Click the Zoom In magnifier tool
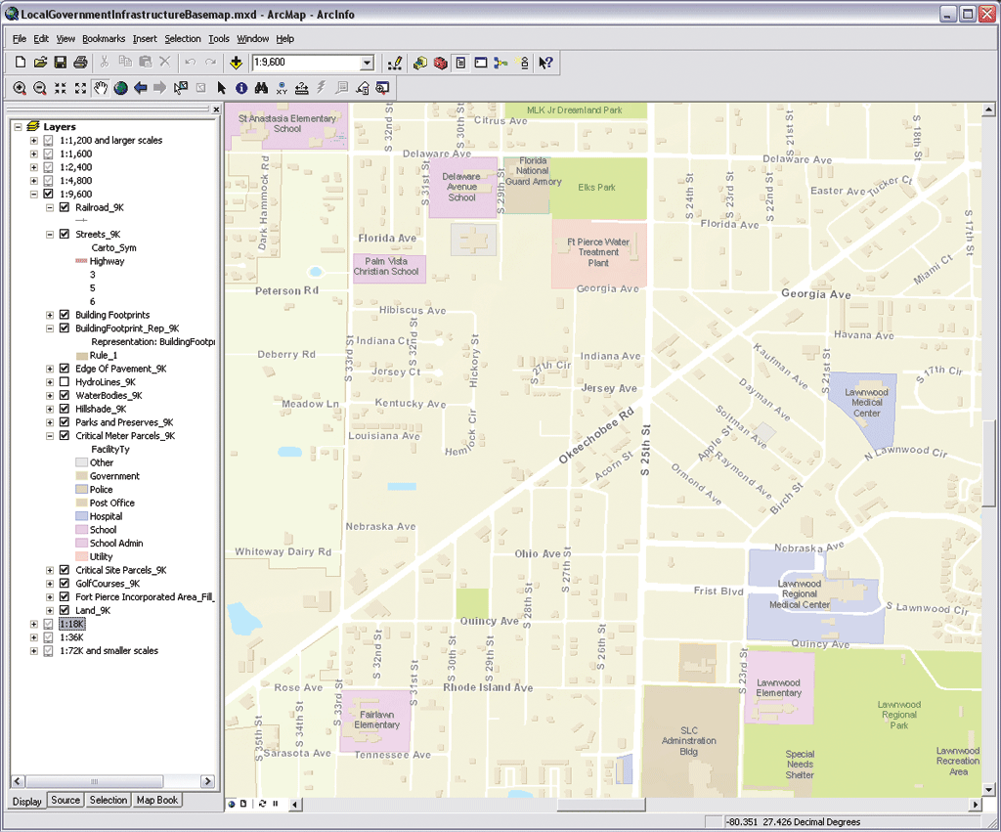The height and width of the screenshot is (832, 1001). click(x=21, y=88)
